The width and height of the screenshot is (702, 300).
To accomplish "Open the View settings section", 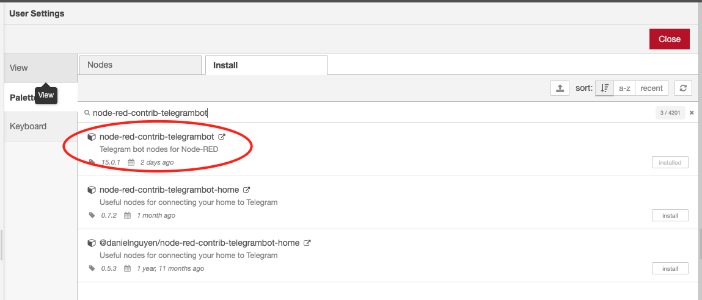I will (41, 68).
